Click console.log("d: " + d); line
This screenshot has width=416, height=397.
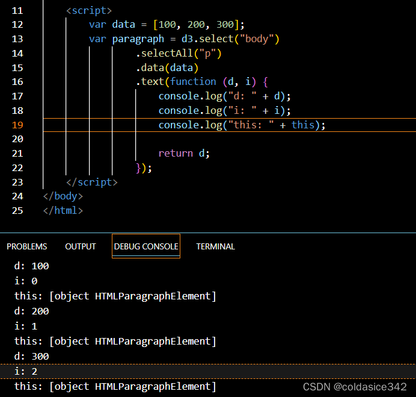pyautogui.click(x=225, y=96)
